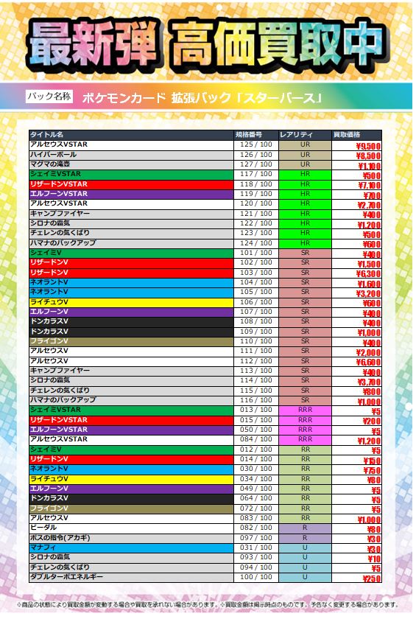Click the ¥8,500 price
Screen dimensions: 416x619
coord(368,156)
